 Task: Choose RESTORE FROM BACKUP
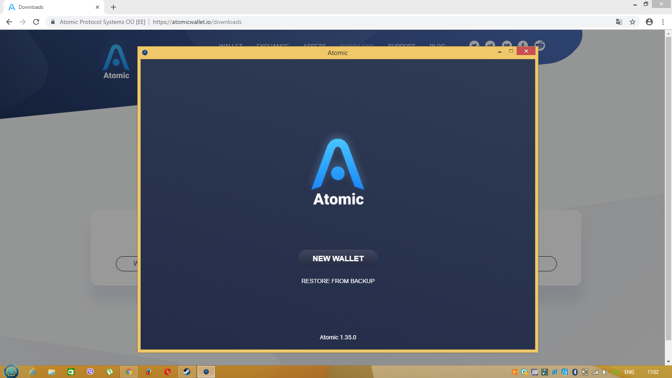tap(338, 281)
